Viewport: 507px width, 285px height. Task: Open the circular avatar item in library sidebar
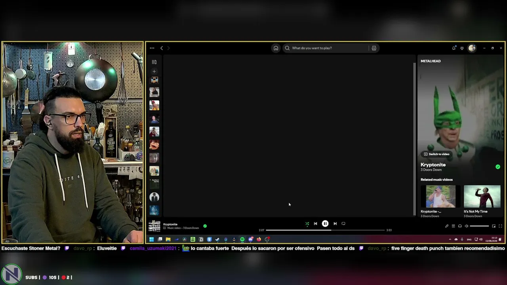154,197
